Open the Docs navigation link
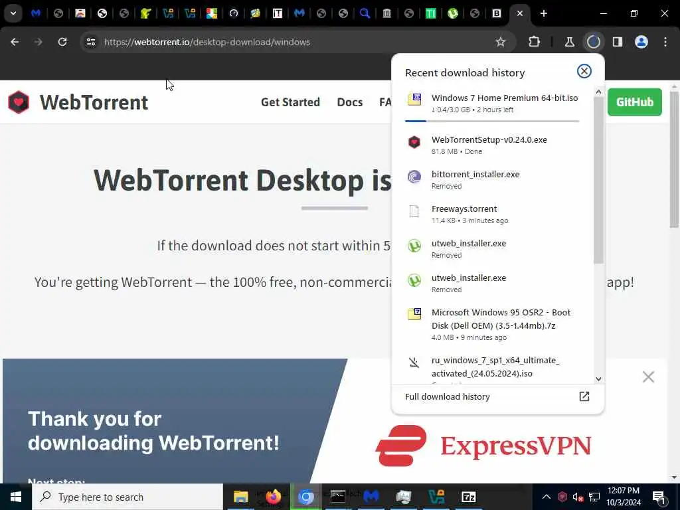 349,102
